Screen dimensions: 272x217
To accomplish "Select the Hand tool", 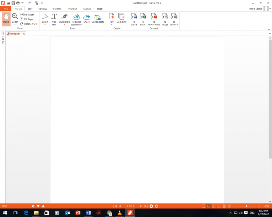I will [x=6, y=19].
